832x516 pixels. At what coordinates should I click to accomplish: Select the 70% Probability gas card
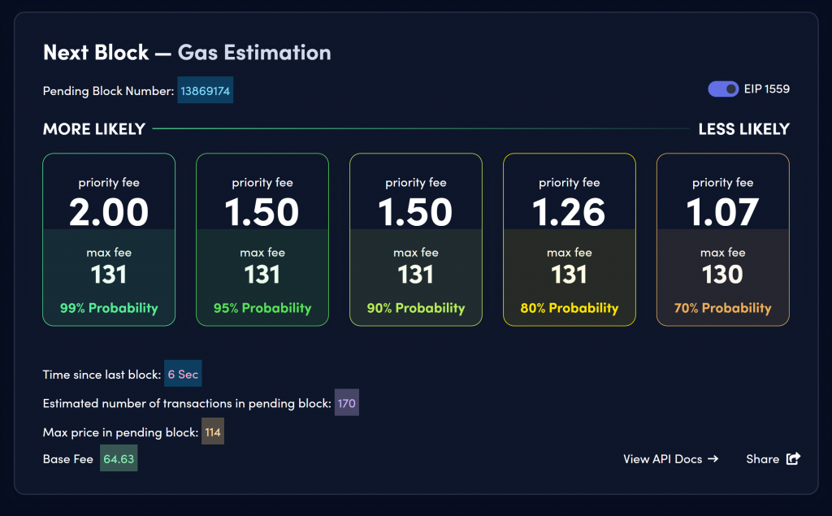(722, 240)
